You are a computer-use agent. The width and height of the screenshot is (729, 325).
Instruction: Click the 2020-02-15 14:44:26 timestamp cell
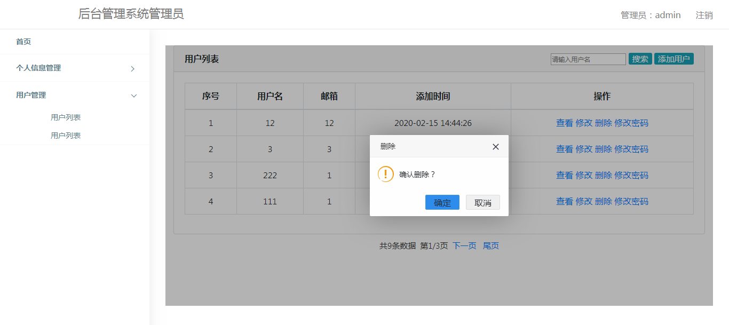[x=433, y=123]
